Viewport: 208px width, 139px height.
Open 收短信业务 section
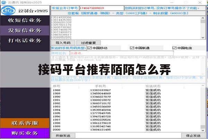(x=25, y=21)
